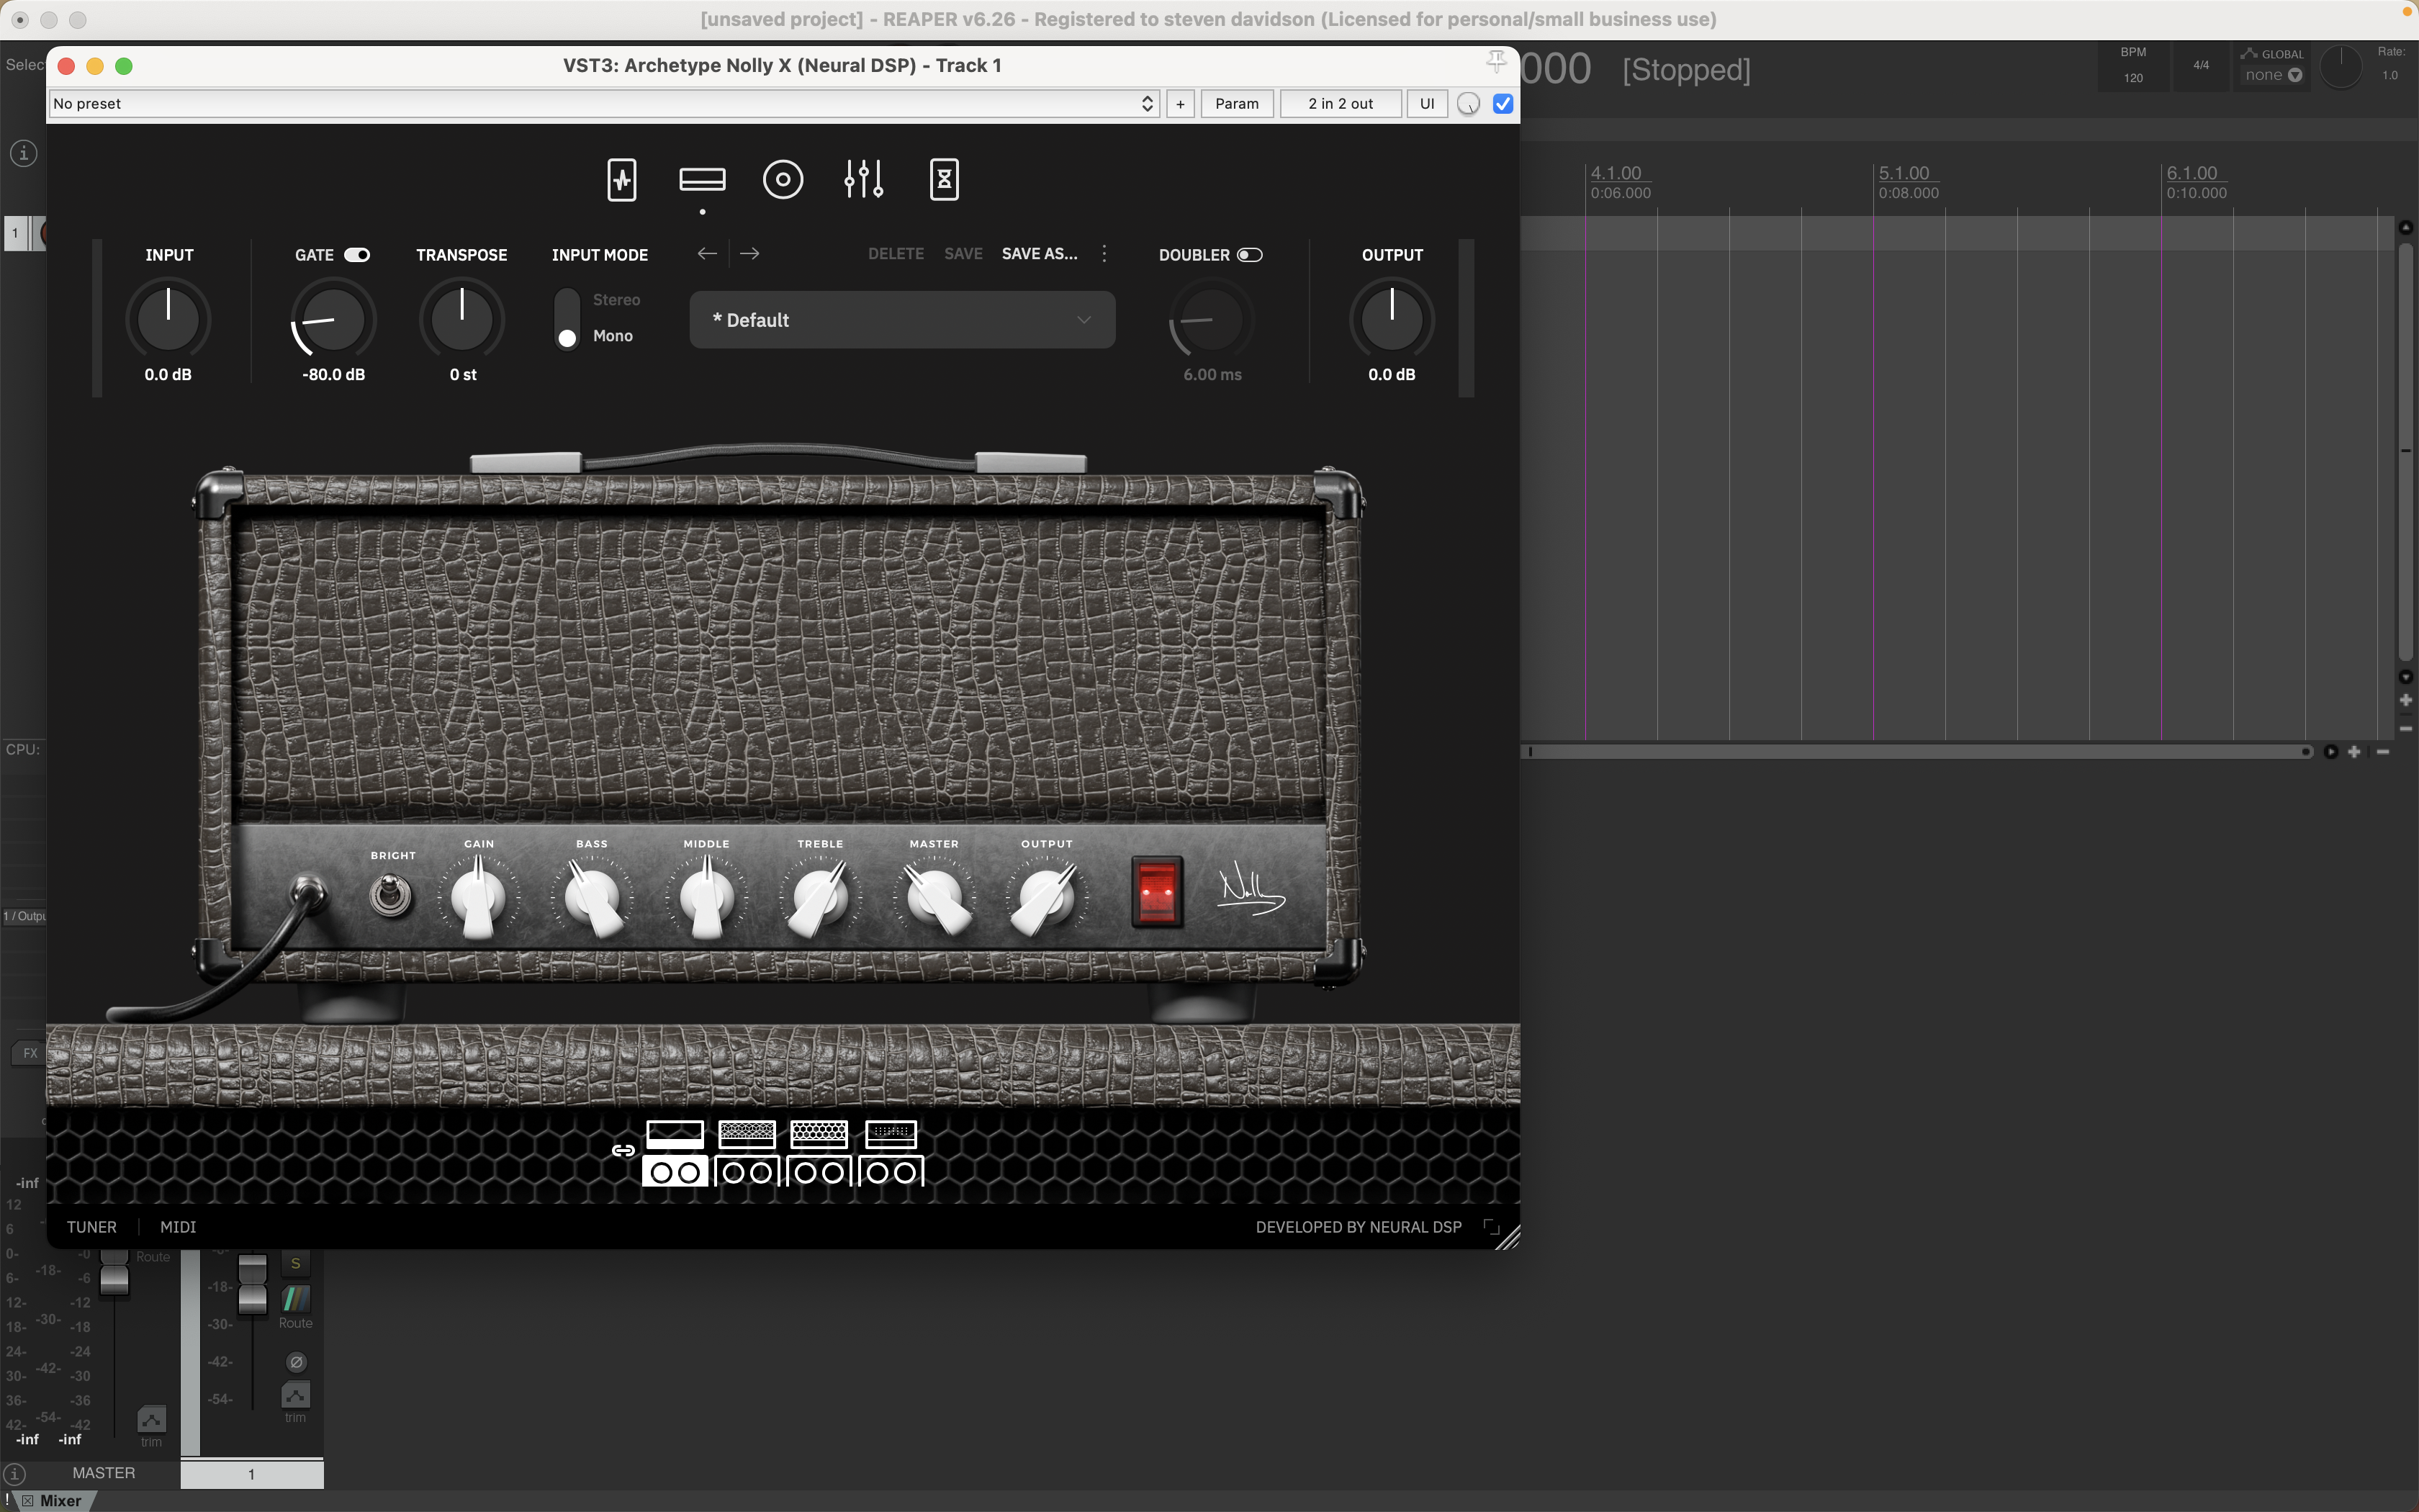Open the three-dot preset options menu
2419x1512 pixels.
tap(1104, 254)
